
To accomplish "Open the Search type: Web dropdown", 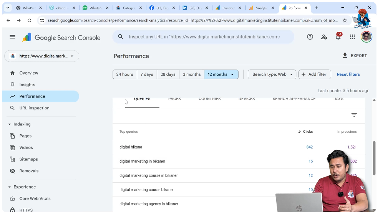I will point(272,74).
